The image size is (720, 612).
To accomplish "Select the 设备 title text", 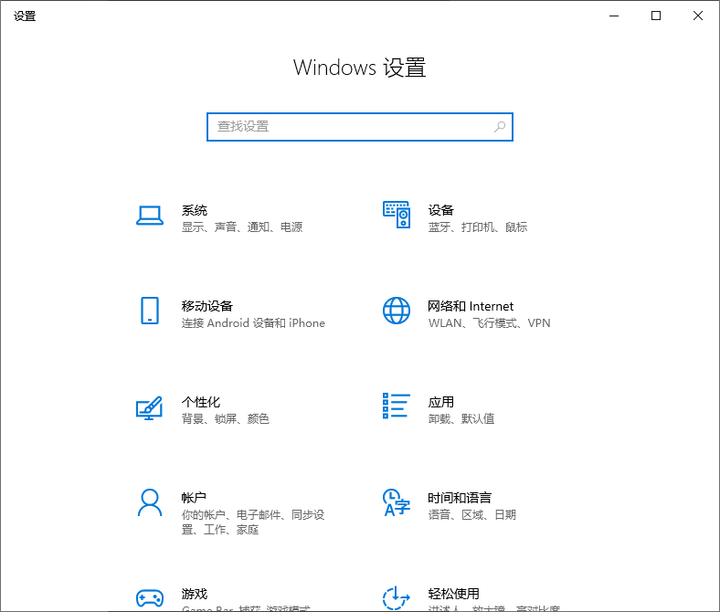I will pyautogui.click(x=440, y=210).
